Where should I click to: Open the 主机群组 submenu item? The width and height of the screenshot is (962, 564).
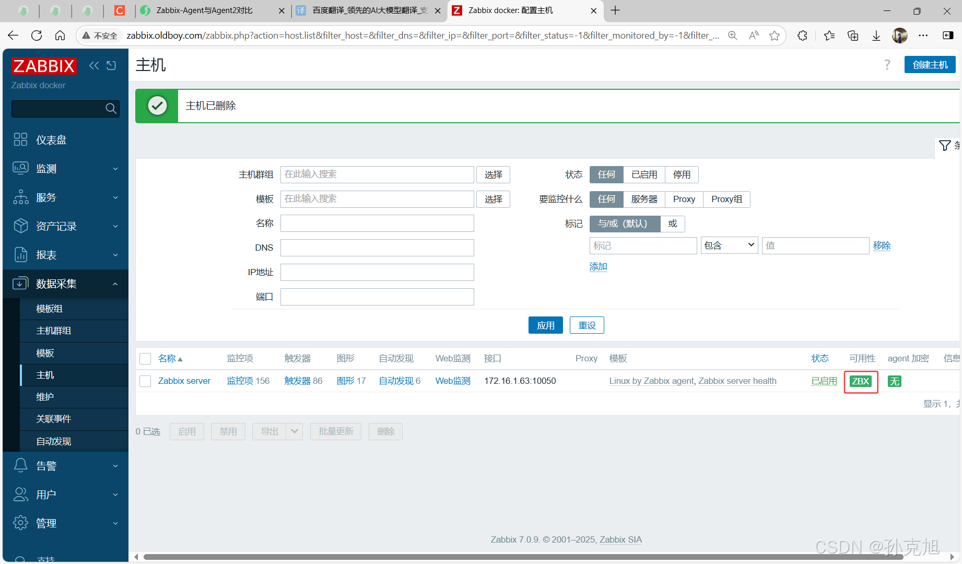74,331
